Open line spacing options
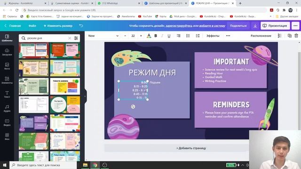The height and width of the screenshot is (169, 301). pos(198,36)
